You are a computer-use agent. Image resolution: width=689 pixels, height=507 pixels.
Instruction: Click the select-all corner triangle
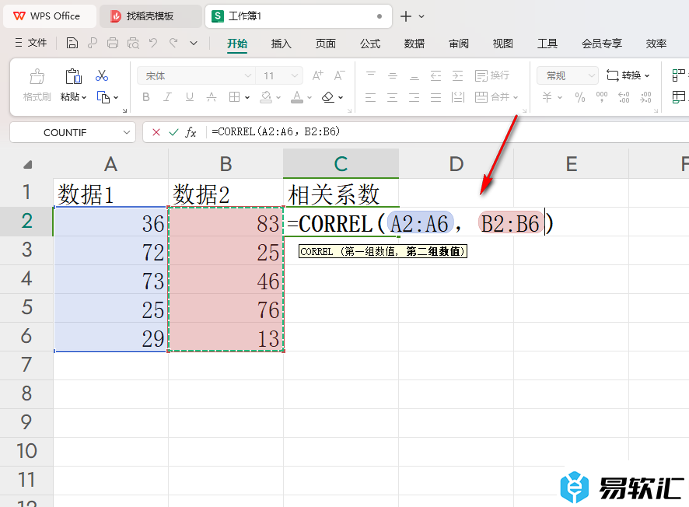[27, 164]
